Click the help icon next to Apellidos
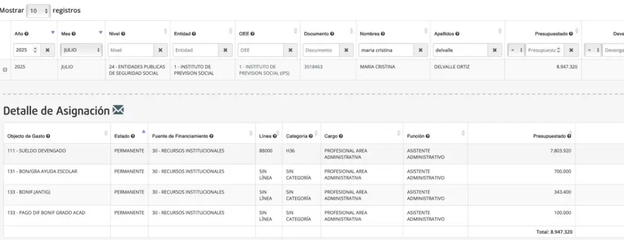The image size is (624, 240). pos(457,34)
